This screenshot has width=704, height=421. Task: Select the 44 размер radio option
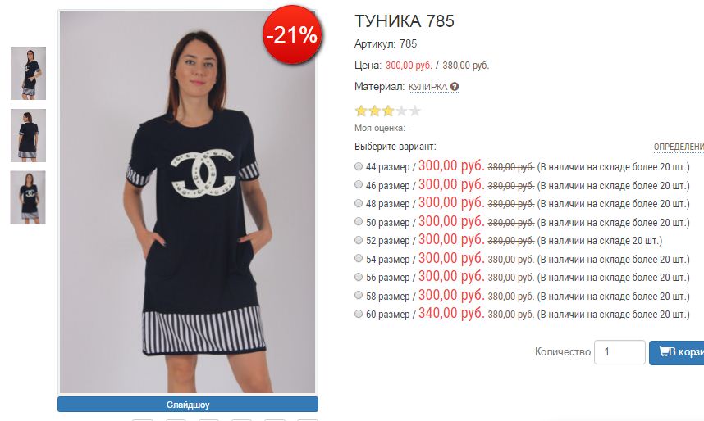pos(359,166)
